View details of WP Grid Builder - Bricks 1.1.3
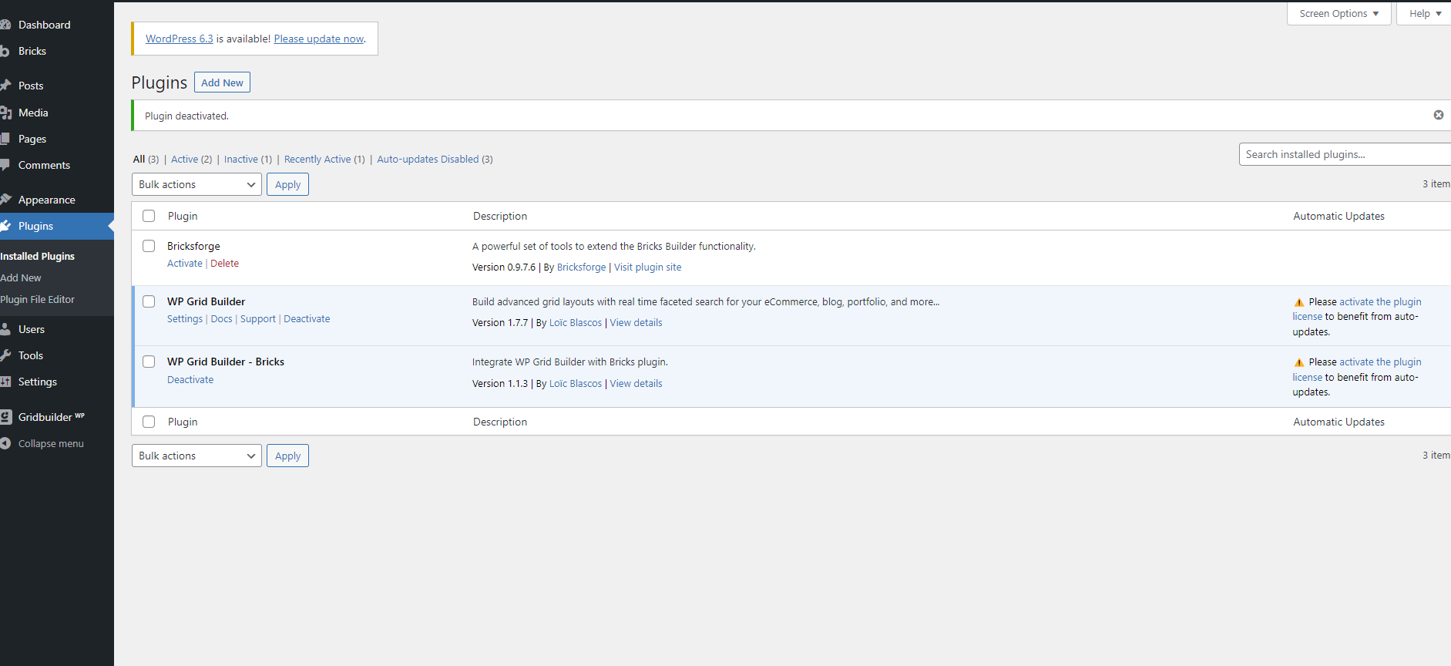Image resolution: width=1451 pixels, height=666 pixels. point(636,383)
